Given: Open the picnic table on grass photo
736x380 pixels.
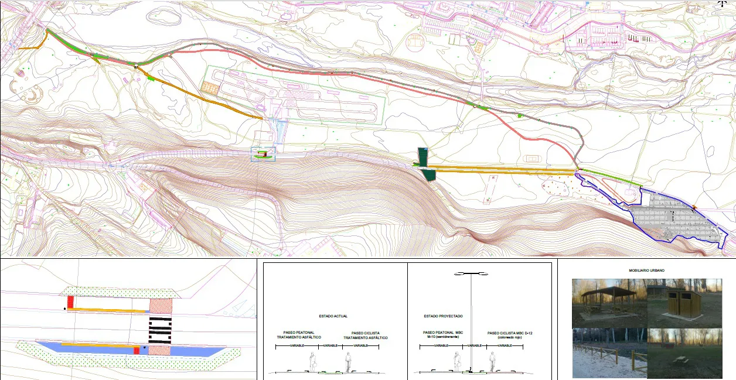Looking at the screenshot, I should (x=684, y=353).
